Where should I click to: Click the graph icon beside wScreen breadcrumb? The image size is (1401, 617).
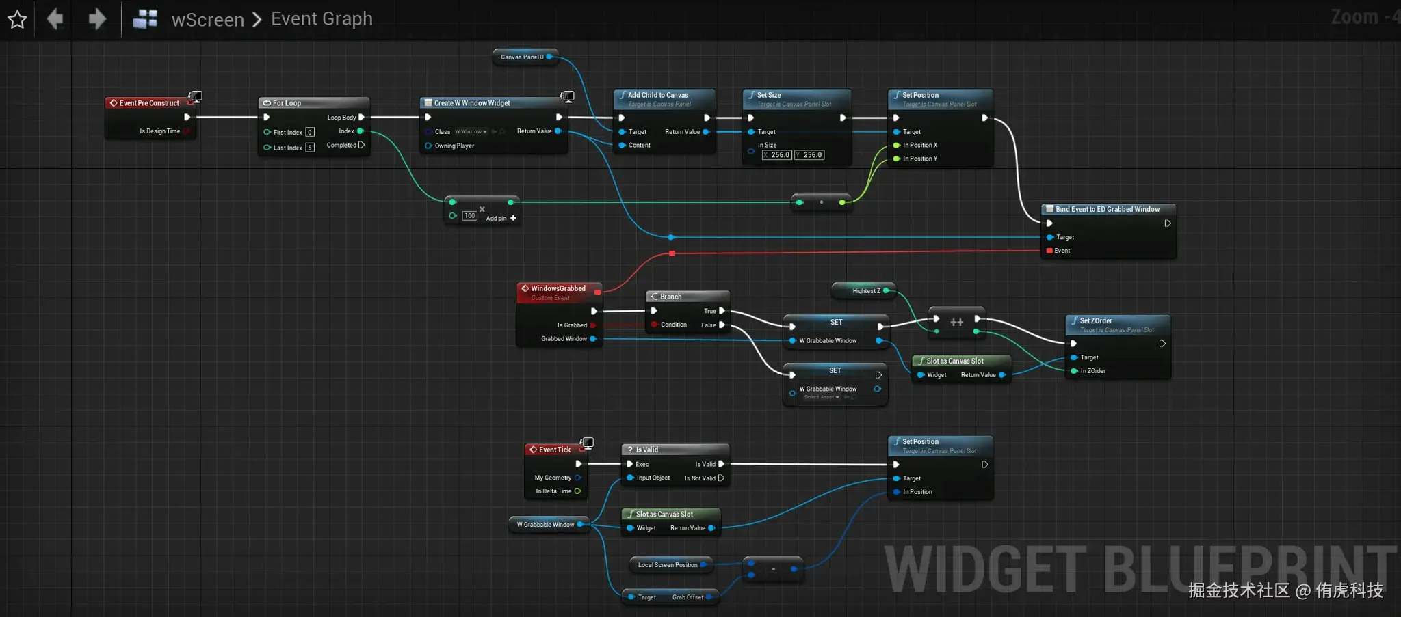tap(145, 18)
